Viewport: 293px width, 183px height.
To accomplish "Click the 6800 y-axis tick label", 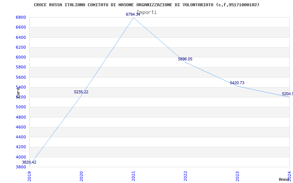I will coord(21,17).
